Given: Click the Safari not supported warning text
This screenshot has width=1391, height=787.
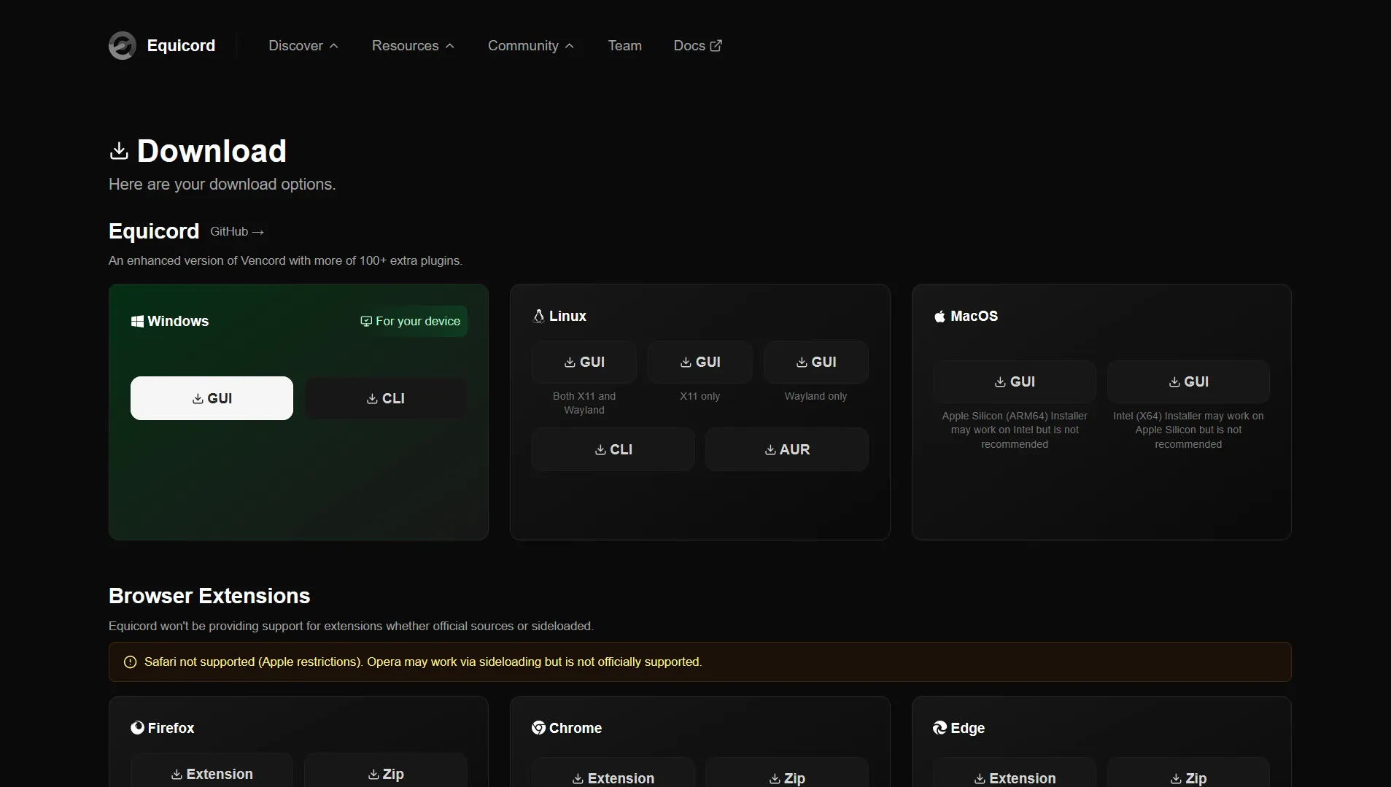Looking at the screenshot, I should tap(423, 662).
